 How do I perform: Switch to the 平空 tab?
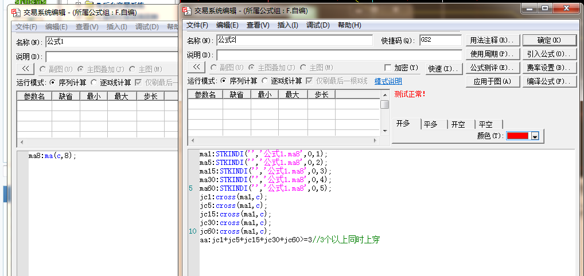pyautogui.click(x=486, y=125)
